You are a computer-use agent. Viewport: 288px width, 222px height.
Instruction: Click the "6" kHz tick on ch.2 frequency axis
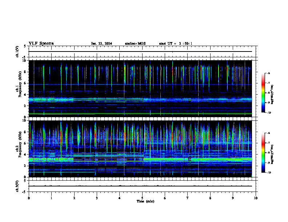[x=25, y=143]
